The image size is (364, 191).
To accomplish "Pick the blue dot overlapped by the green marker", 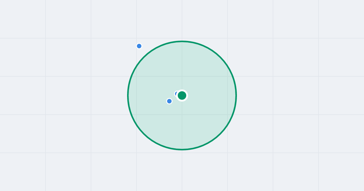I will [x=176, y=94].
